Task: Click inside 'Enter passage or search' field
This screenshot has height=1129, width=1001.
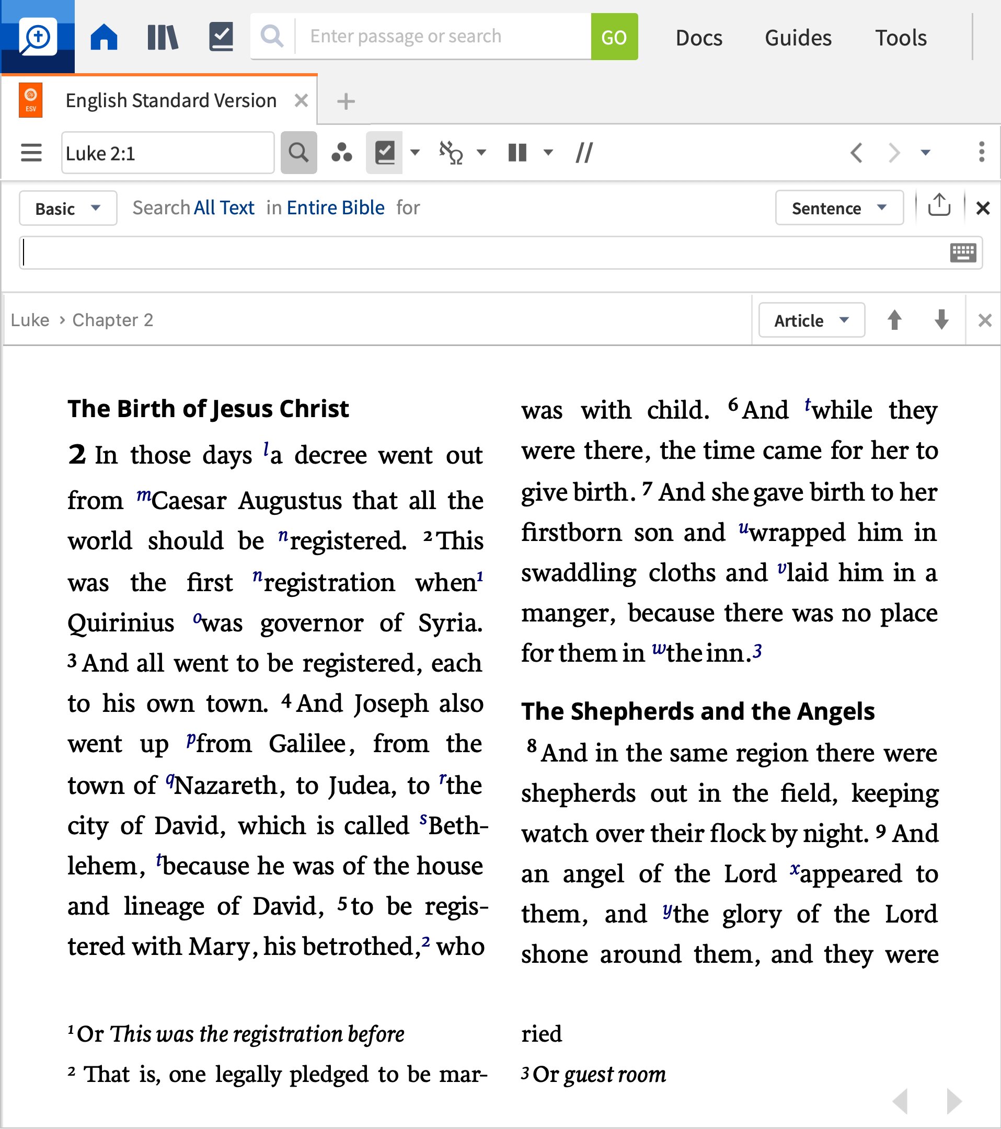Action: 443,37
